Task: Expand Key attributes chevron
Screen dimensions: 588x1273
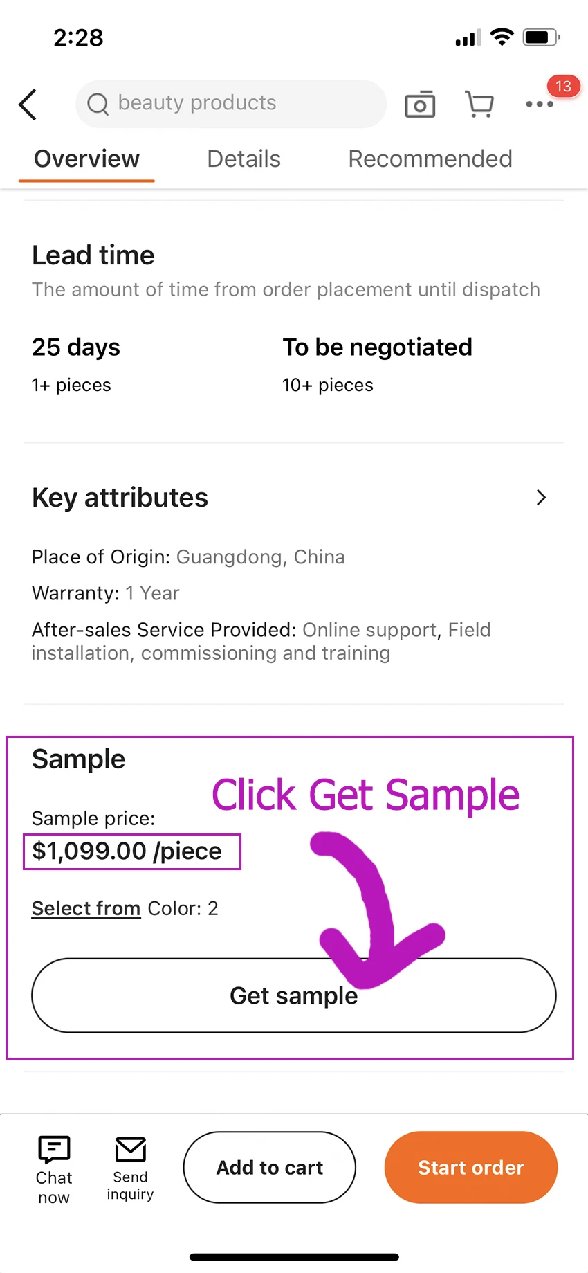Action: (541, 498)
